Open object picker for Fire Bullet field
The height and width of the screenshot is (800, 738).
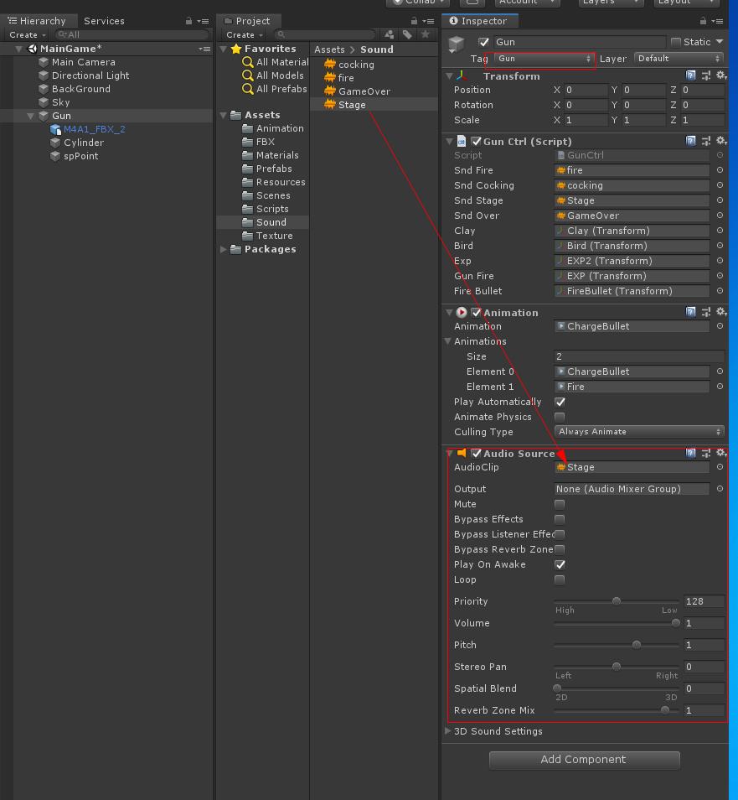[x=720, y=291]
